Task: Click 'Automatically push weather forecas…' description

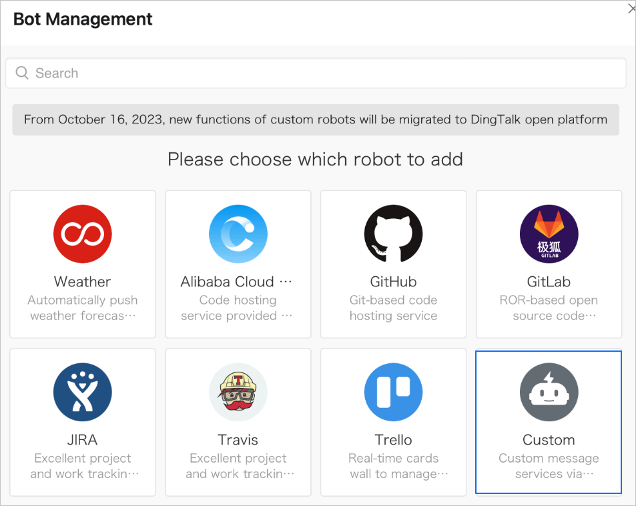Action: (x=82, y=308)
